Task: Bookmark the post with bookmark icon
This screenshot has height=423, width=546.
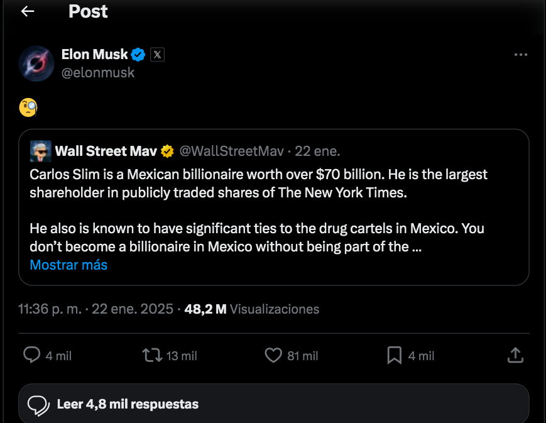Action: point(394,355)
